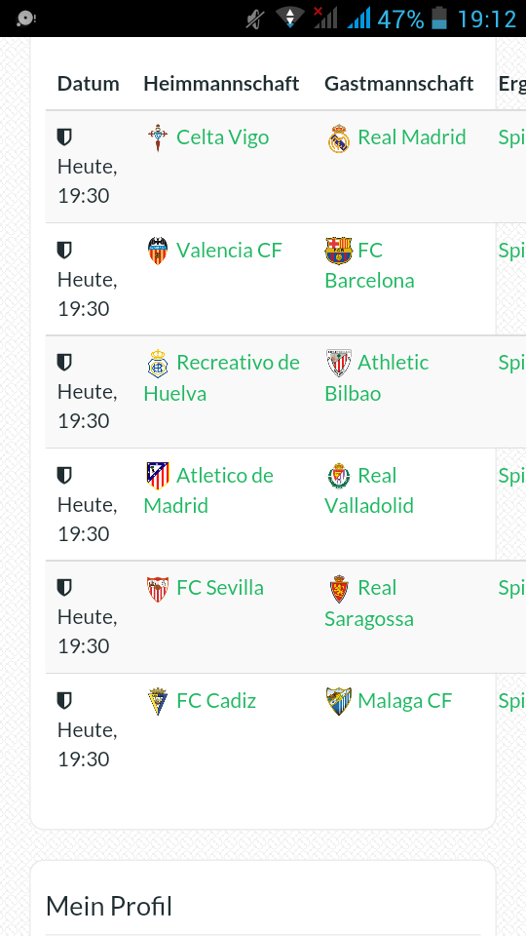Open the Celta Vigo team link

[x=222, y=137]
